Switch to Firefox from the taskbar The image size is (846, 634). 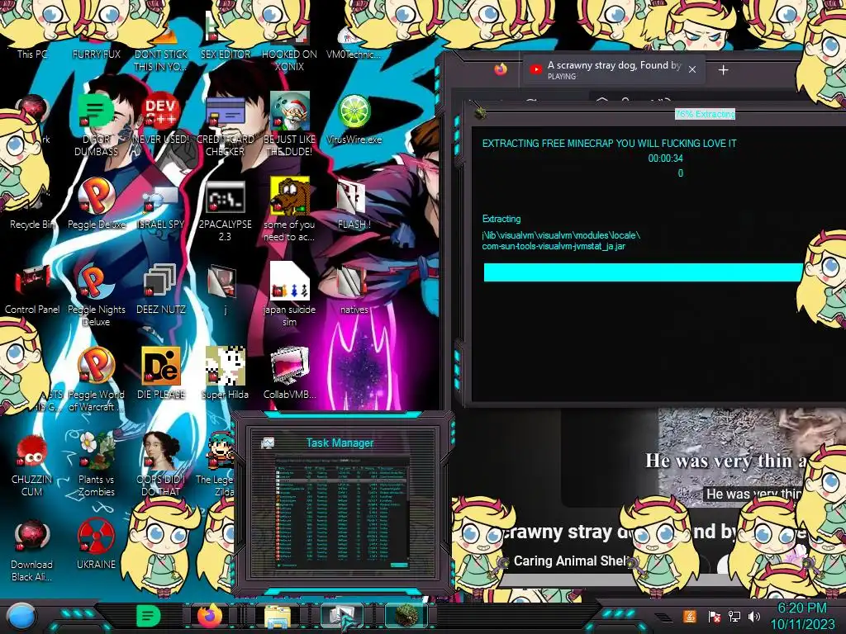point(210,616)
